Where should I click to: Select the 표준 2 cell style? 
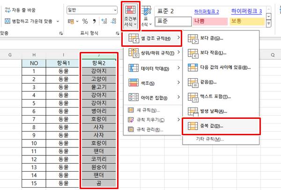(173, 11)
